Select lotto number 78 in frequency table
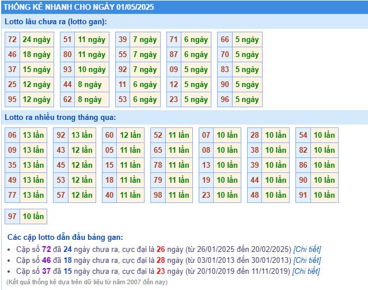 158,165
